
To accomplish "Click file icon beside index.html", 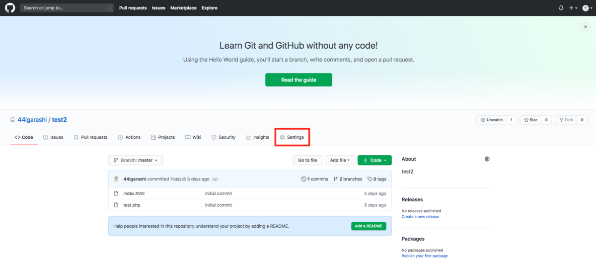I will coord(116,193).
